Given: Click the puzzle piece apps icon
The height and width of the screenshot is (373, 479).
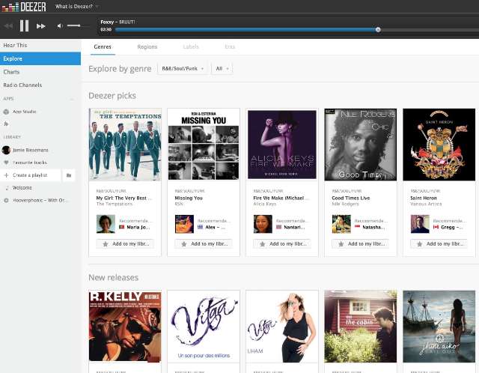Looking at the screenshot, I should pos(6,124).
